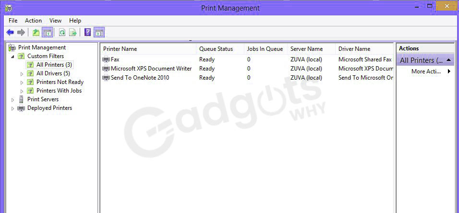
Task: Select the Fax printer row name
Action: (x=115, y=59)
